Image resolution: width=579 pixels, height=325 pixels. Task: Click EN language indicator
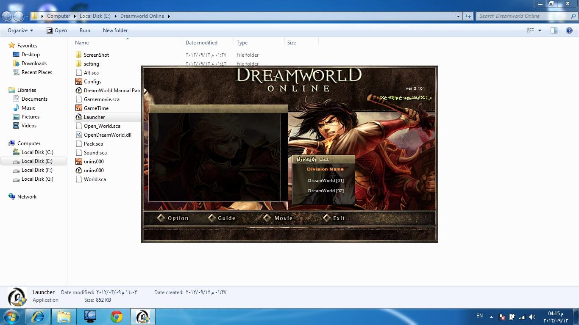tap(479, 316)
